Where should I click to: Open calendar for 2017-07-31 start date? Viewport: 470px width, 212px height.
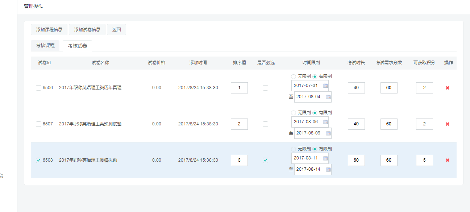[x=325, y=86]
